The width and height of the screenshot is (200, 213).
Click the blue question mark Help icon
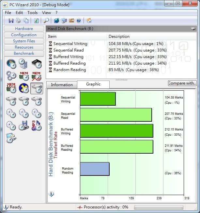[x=79, y=21]
